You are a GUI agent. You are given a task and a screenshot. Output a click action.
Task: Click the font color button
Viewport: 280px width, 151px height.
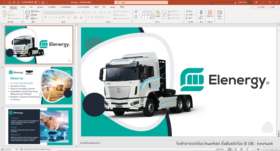pos(81,17)
